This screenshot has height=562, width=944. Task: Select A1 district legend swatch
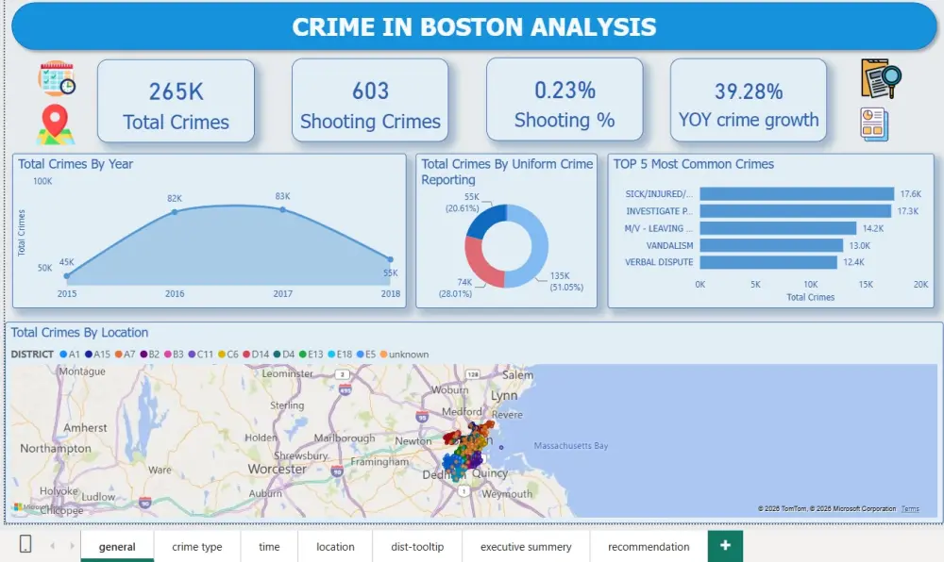[x=63, y=355]
